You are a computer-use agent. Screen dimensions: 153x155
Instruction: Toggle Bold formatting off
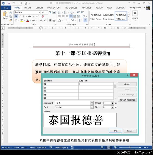16,16
